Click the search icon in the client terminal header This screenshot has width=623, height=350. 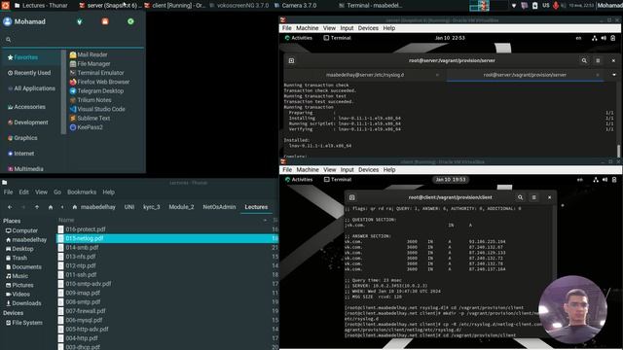click(x=520, y=197)
